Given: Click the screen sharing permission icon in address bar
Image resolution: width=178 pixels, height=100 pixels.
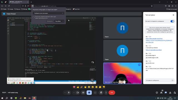Looking at the screenshot, I should (33, 6).
